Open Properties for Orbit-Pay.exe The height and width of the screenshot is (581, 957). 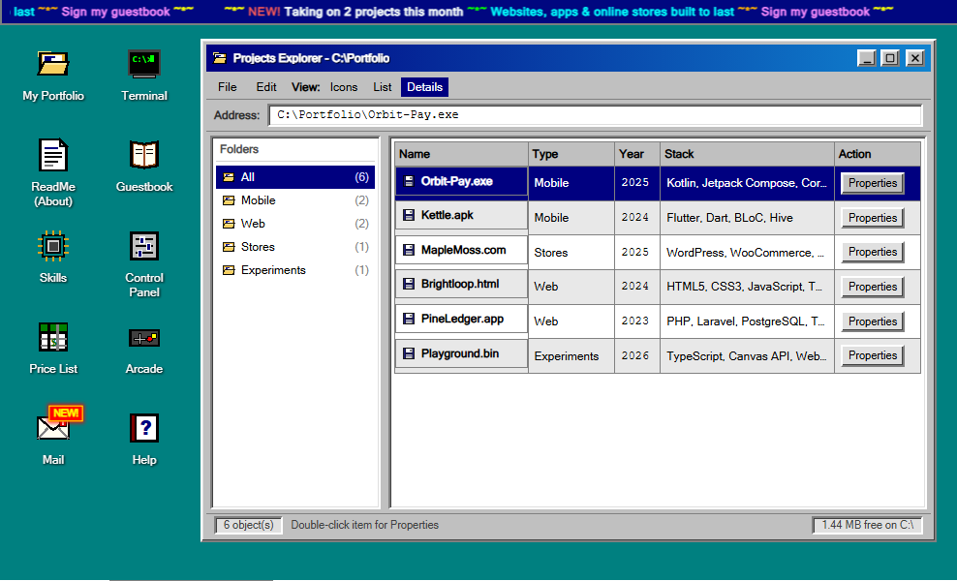(x=872, y=183)
